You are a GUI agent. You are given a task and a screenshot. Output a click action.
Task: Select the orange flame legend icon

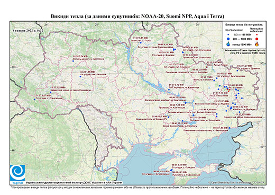coord(257,44)
